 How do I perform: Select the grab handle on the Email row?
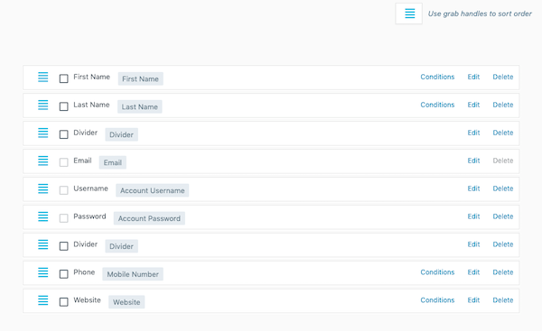click(x=42, y=161)
